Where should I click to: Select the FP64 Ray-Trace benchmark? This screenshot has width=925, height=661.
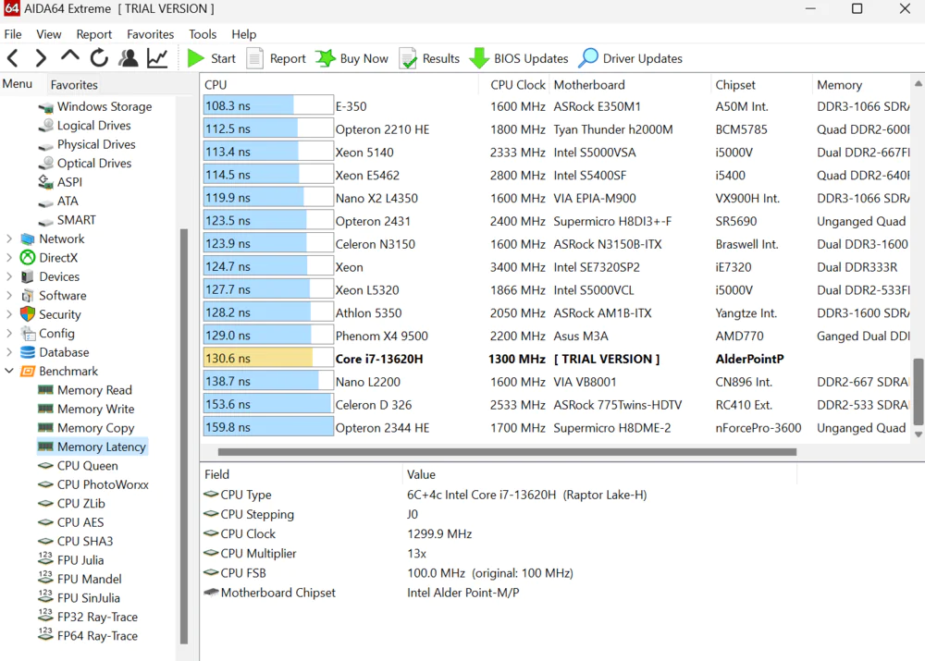pos(88,636)
